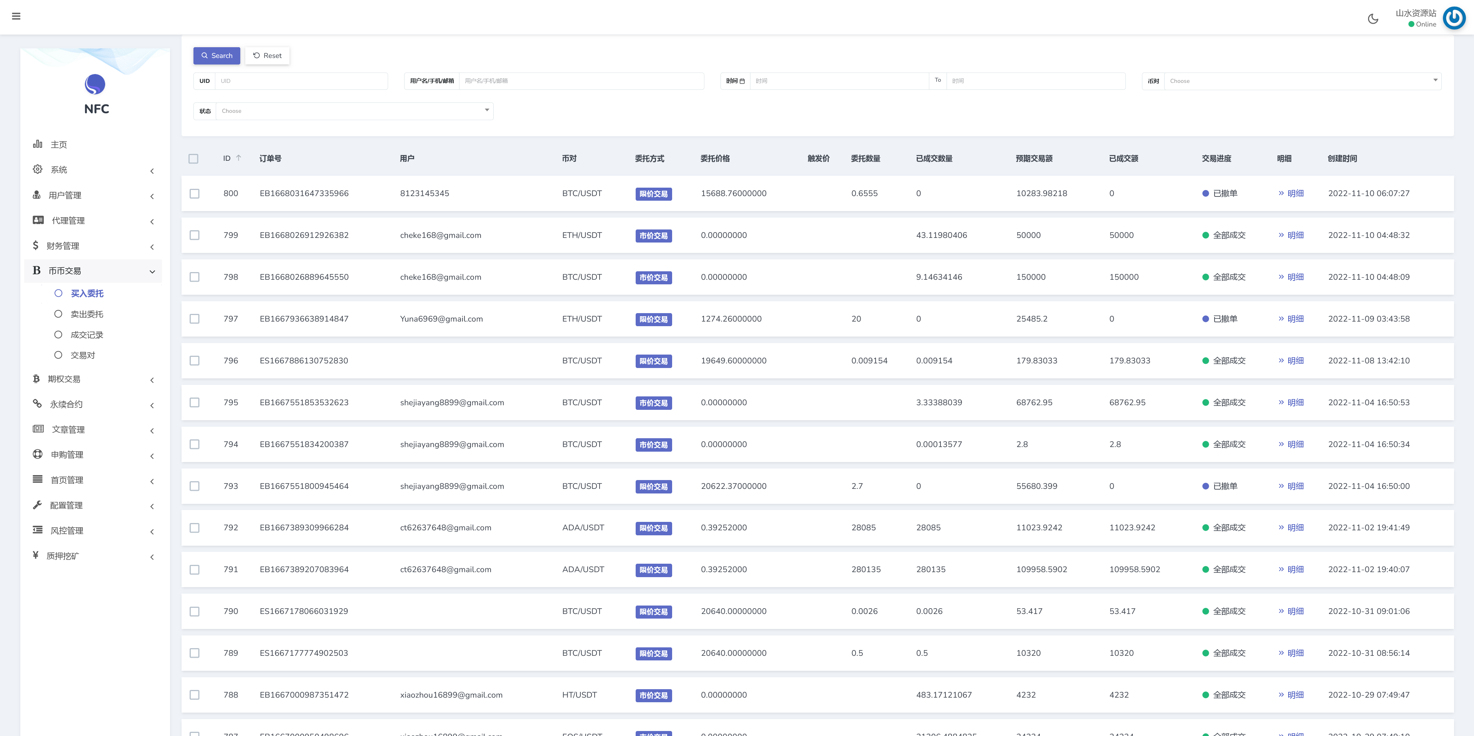The height and width of the screenshot is (736, 1474).
Task: Click the blue power avatar icon
Action: 1454,18
